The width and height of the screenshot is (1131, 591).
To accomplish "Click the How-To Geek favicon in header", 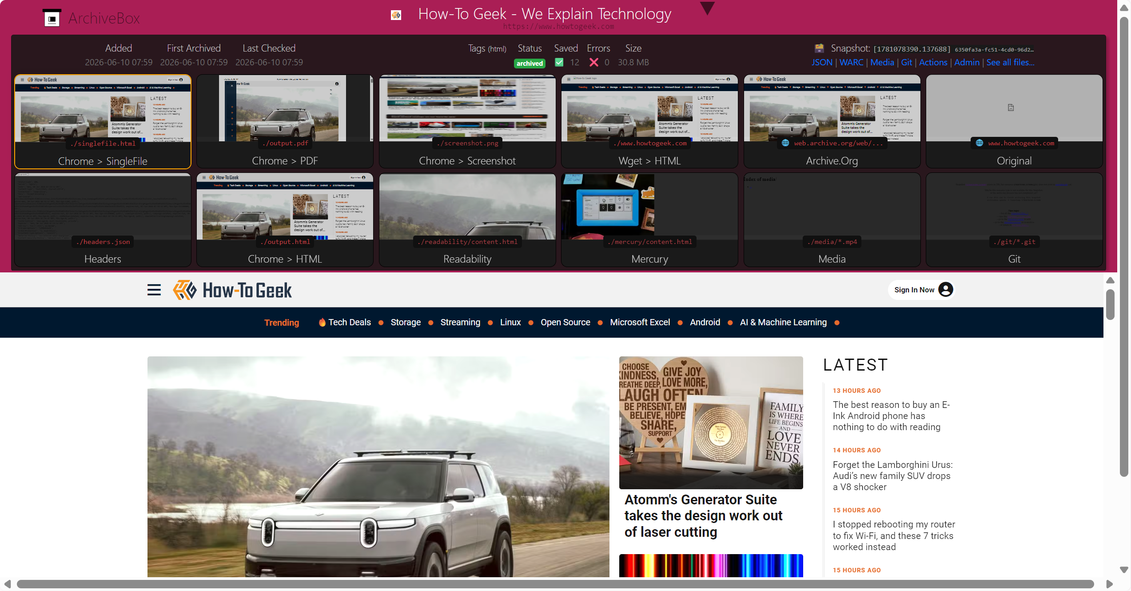I will [396, 15].
